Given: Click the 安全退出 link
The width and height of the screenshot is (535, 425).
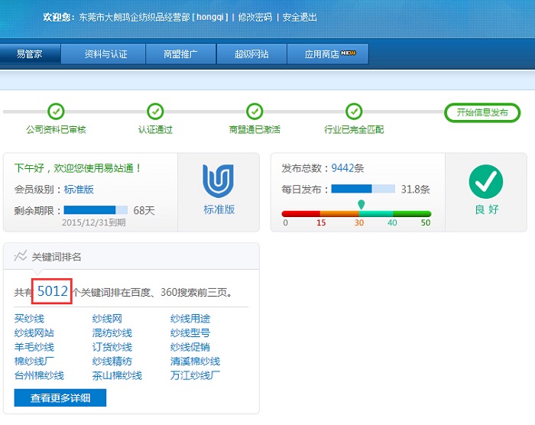Looking at the screenshot, I should coord(300,17).
